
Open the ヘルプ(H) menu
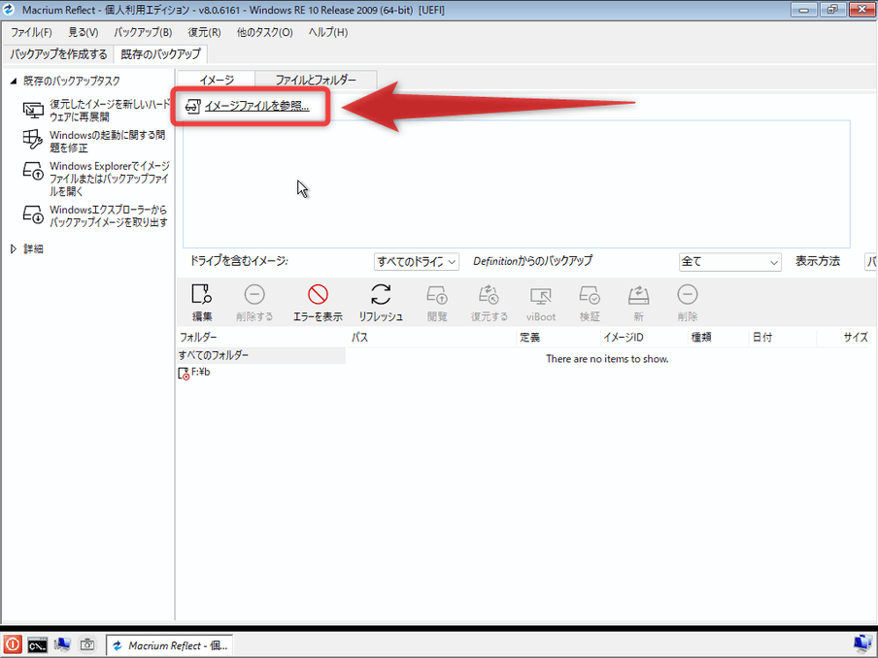(328, 32)
